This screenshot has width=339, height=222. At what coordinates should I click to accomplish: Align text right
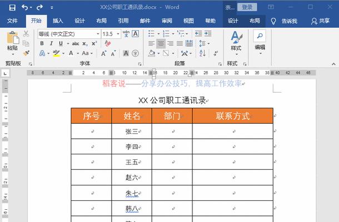171,44
